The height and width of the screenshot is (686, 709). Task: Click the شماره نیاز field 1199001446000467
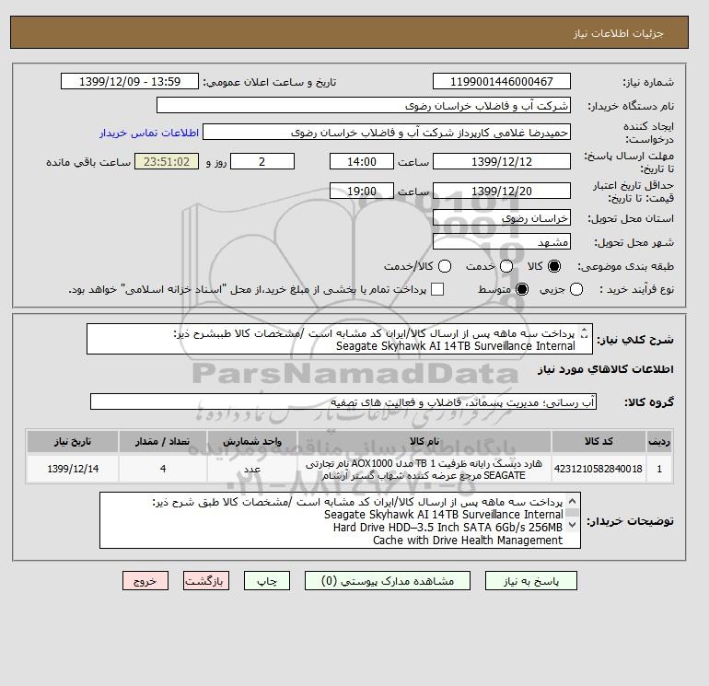click(x=502, y=81)
